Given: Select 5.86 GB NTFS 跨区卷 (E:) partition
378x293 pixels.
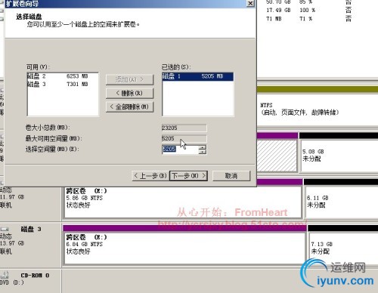Looking at the screenshot, I should 183,202.
